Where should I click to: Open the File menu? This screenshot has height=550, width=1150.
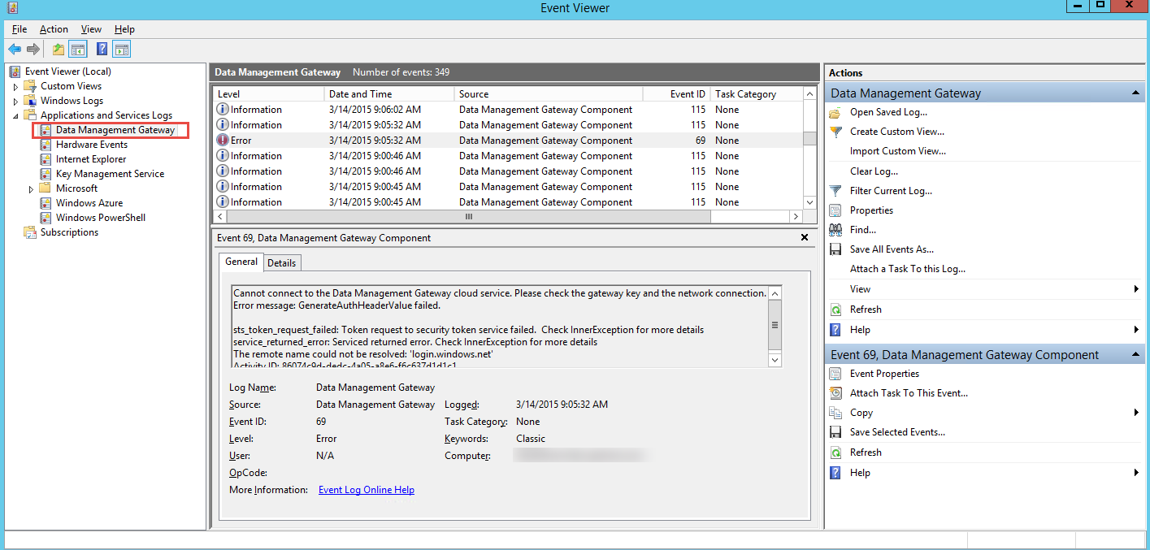(20, 29)
